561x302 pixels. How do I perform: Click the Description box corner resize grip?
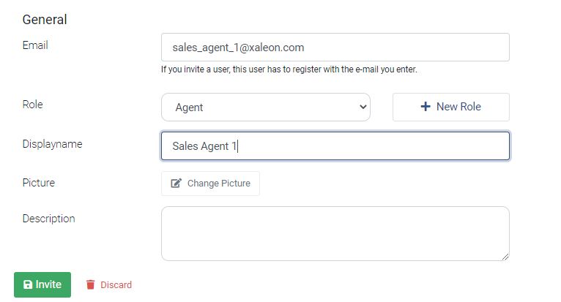click(x=505, y=257)
